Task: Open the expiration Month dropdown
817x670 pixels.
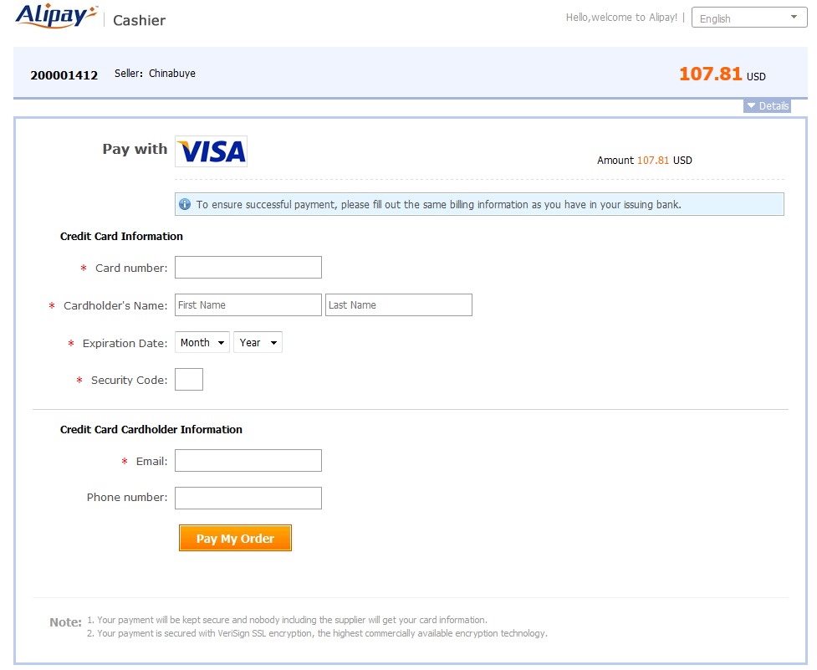Action: [202, 342]
